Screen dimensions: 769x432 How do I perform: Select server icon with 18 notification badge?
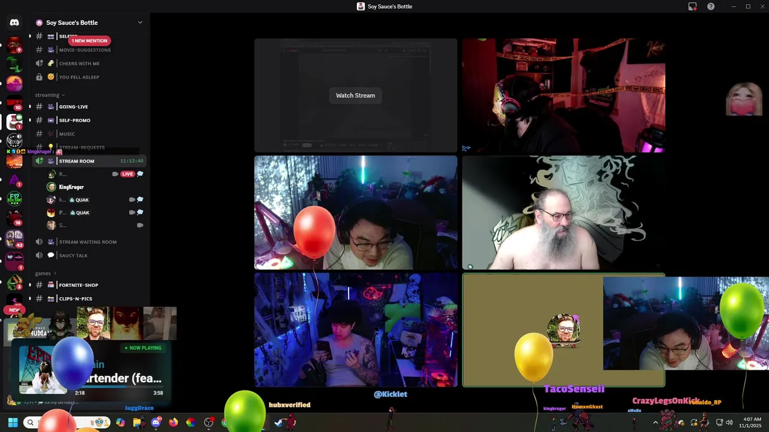tap(14, 218)
